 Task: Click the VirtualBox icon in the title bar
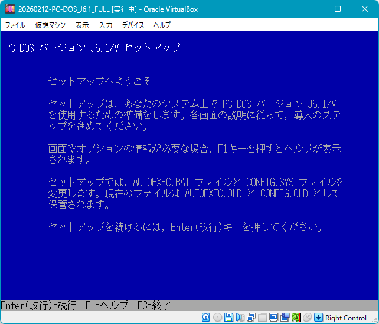[x=10, y=9]
